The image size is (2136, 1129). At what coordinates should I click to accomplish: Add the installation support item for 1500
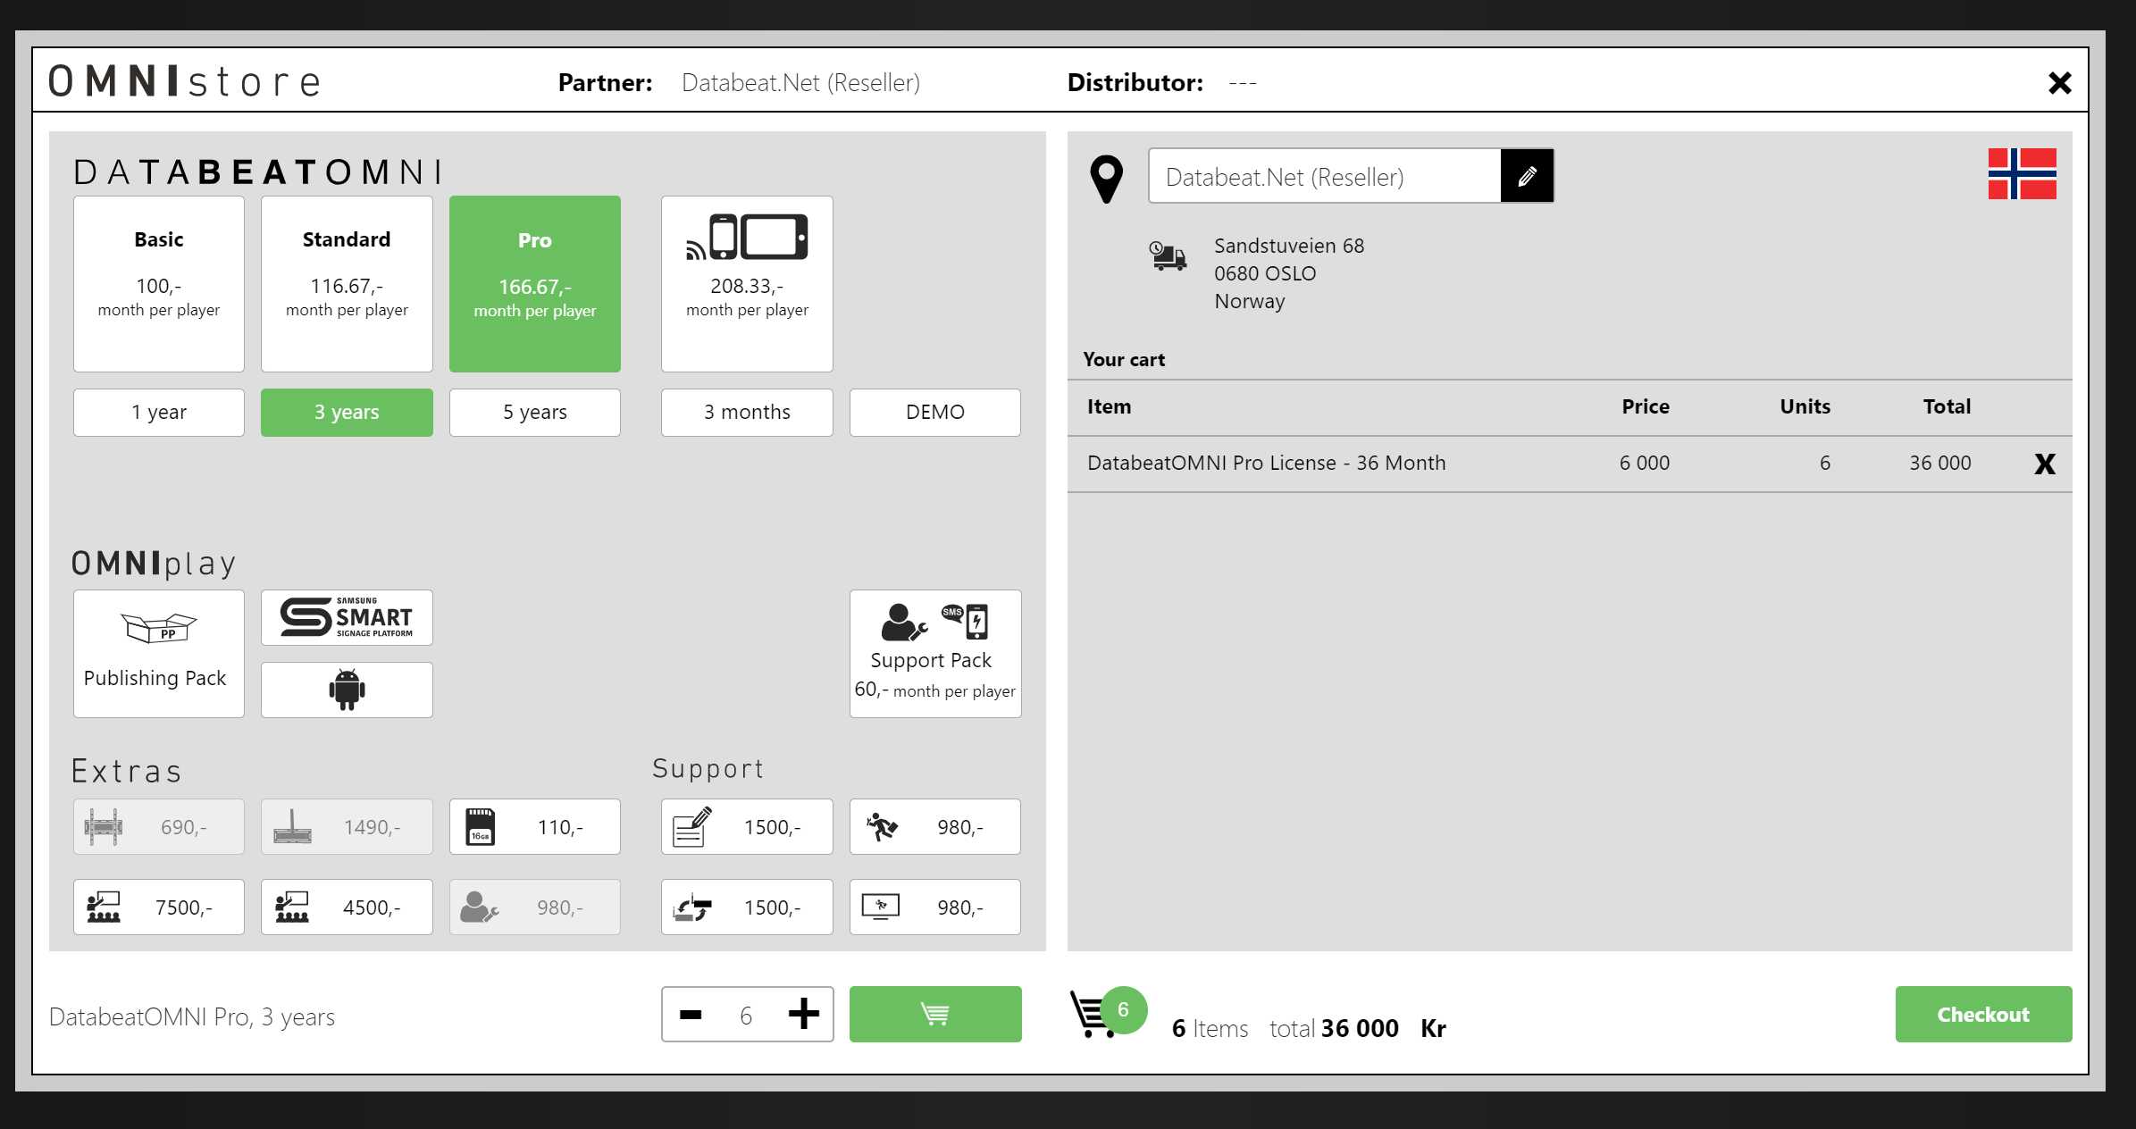pyautogui.click(x=747, y=907)
